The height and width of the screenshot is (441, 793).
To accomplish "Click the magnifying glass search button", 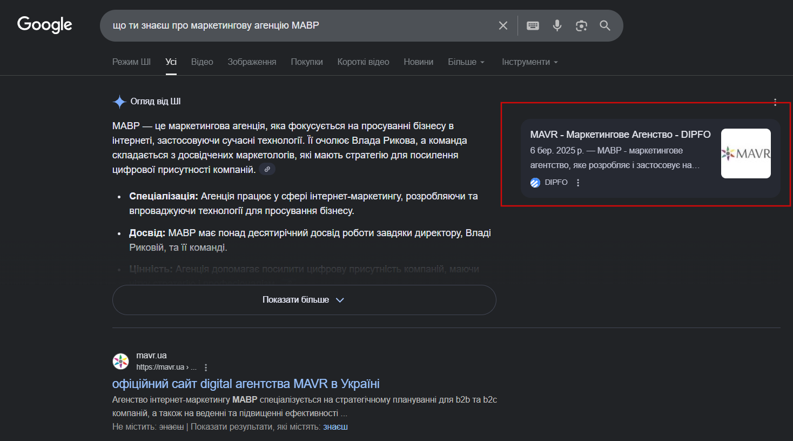I will point(605,25).
